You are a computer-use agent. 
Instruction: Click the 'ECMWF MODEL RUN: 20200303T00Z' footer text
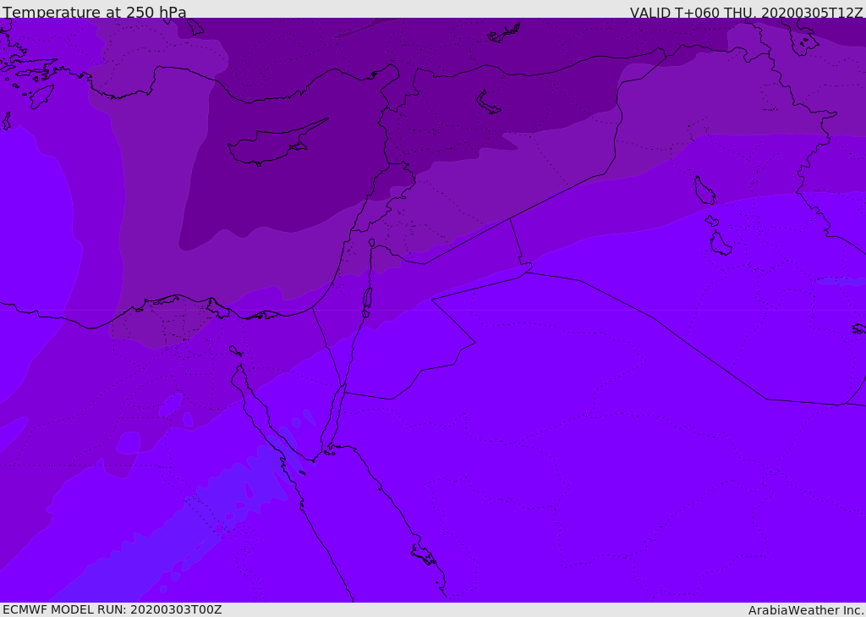point(112,609)
